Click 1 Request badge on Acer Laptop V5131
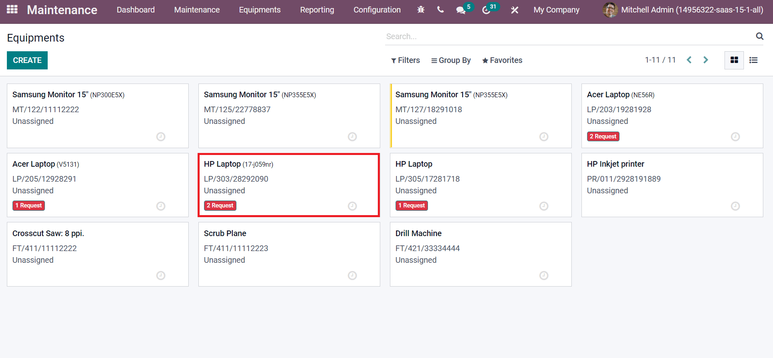This screenshot has width=773, height=358. [x=28, y=205]
